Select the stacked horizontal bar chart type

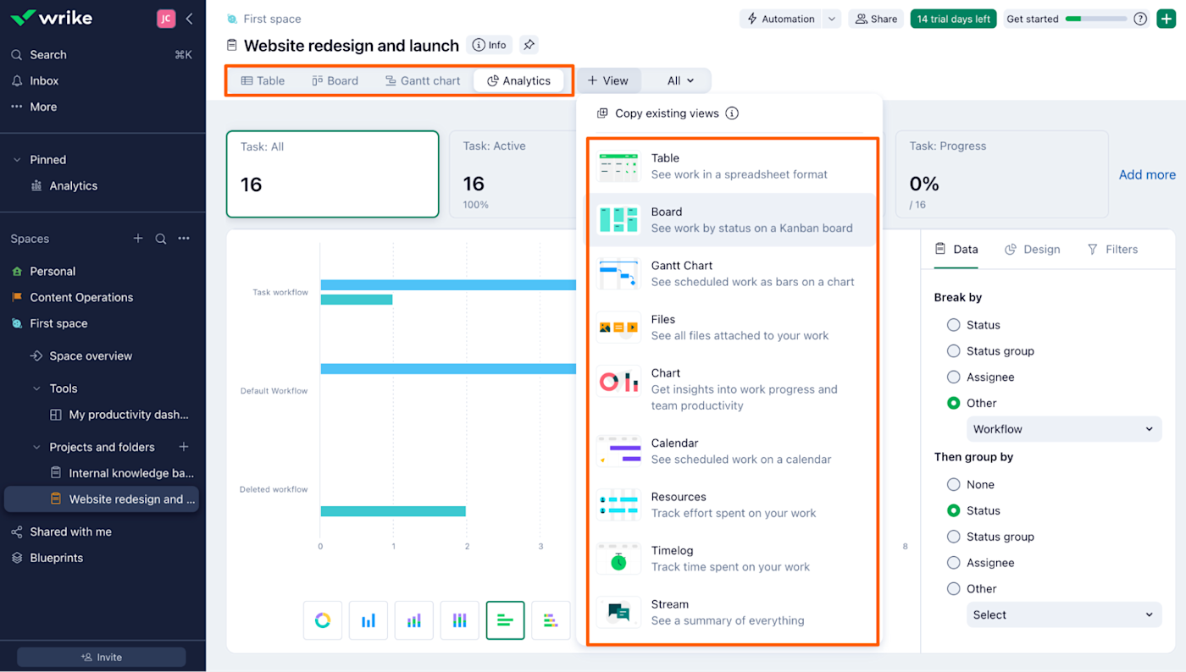551,620
